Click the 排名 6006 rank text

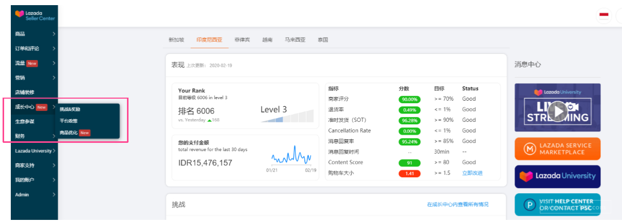[196, 111]
